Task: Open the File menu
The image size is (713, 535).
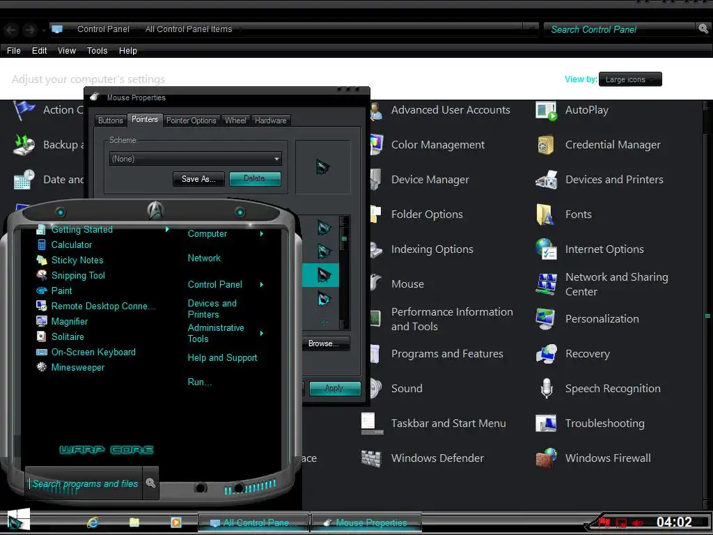Action: 14,50
